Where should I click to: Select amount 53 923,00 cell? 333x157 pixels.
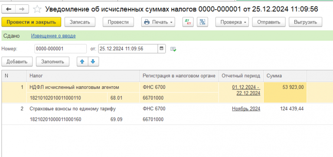[x=285, y=93]
